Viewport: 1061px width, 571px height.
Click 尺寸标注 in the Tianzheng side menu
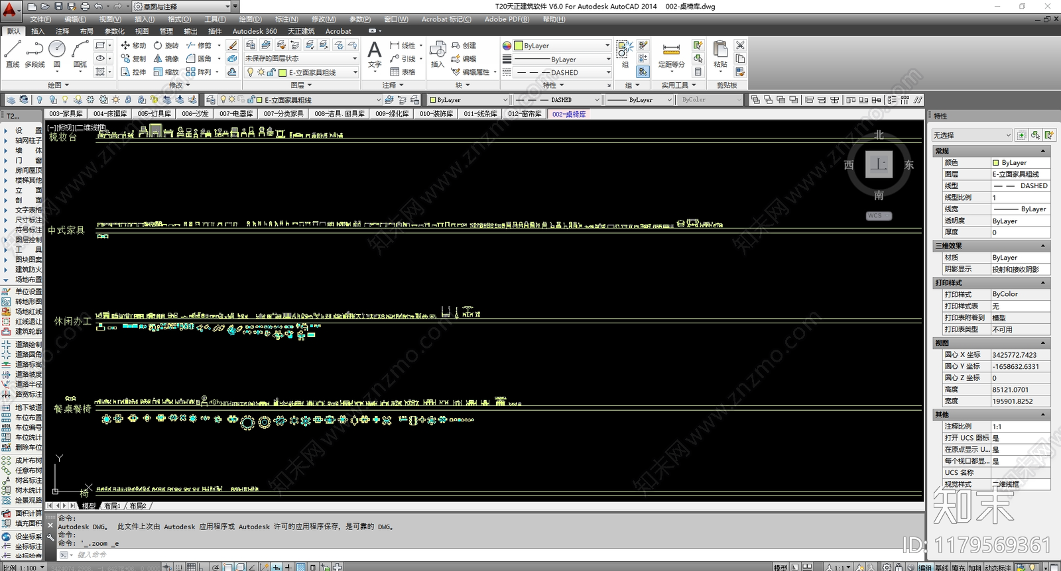[29, 220]
